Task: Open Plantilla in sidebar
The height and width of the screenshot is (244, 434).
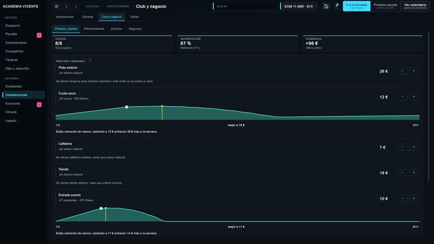Action: pos(24,34)
